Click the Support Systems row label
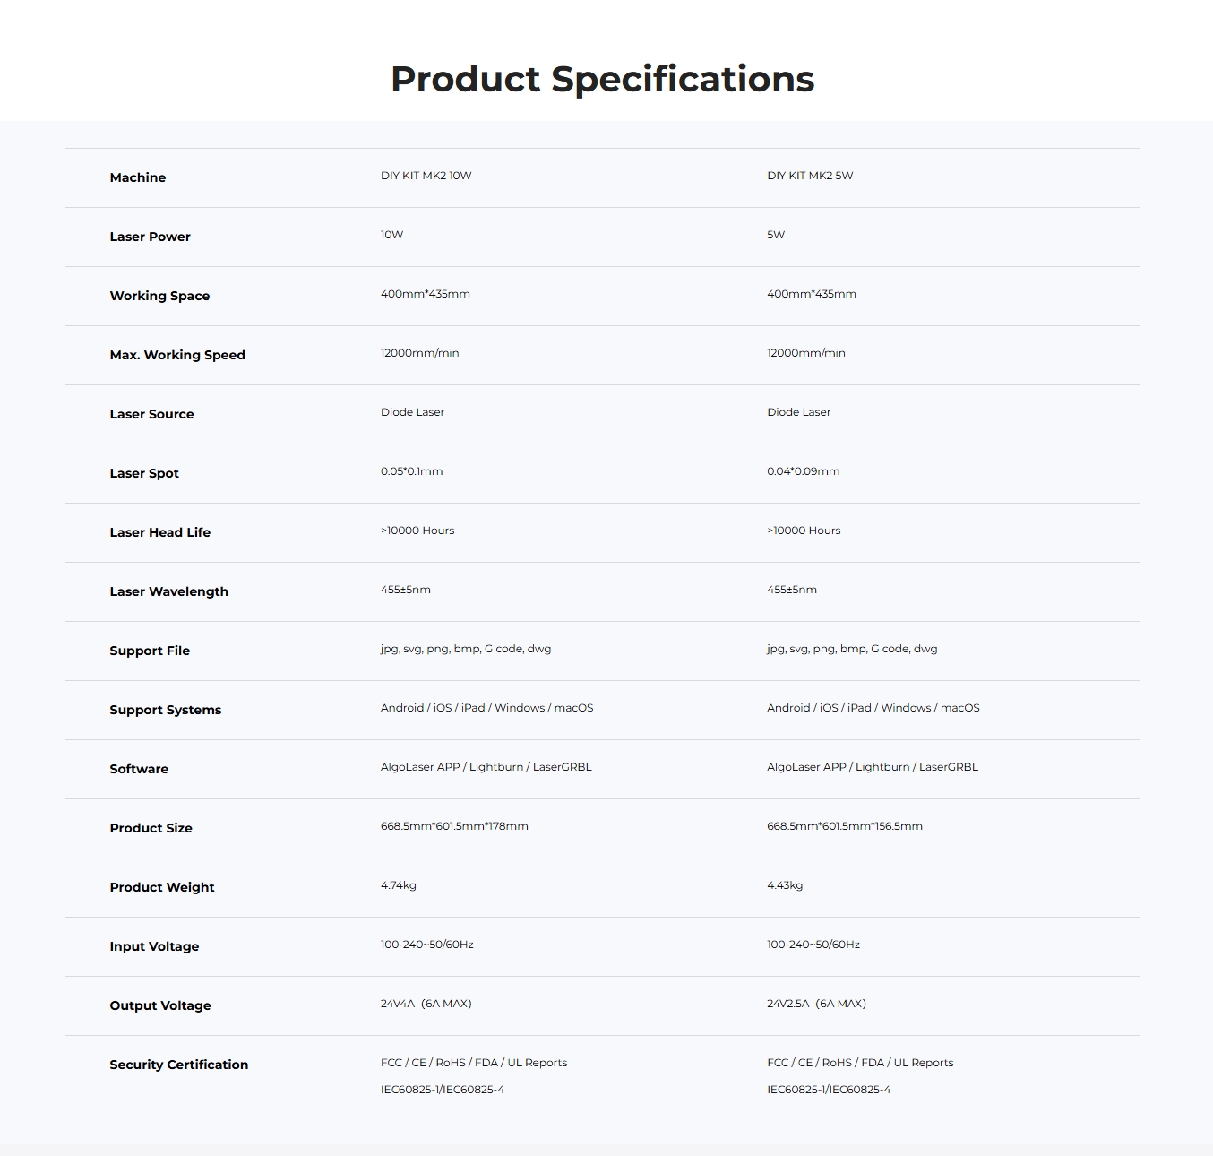Screen dimensions: 1213x1156 point(165,710)
